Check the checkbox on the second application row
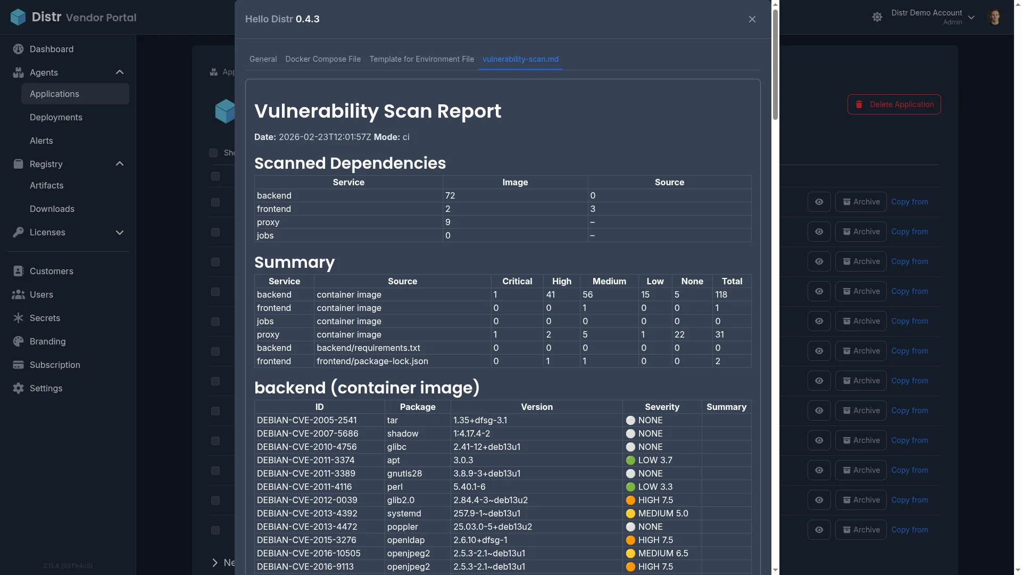This screenshot has width=1022, height=575. pyautogui.click(x=215, y=202)
